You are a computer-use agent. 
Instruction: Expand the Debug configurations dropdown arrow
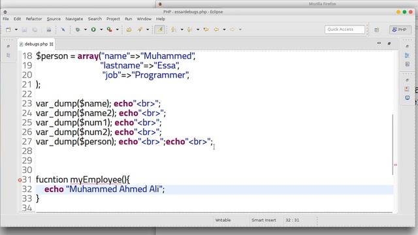click(x=86, y=29)
